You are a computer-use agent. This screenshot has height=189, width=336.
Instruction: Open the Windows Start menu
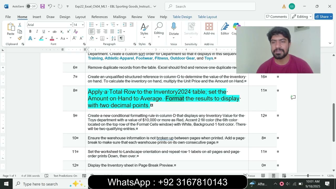(x=6, y=184)
